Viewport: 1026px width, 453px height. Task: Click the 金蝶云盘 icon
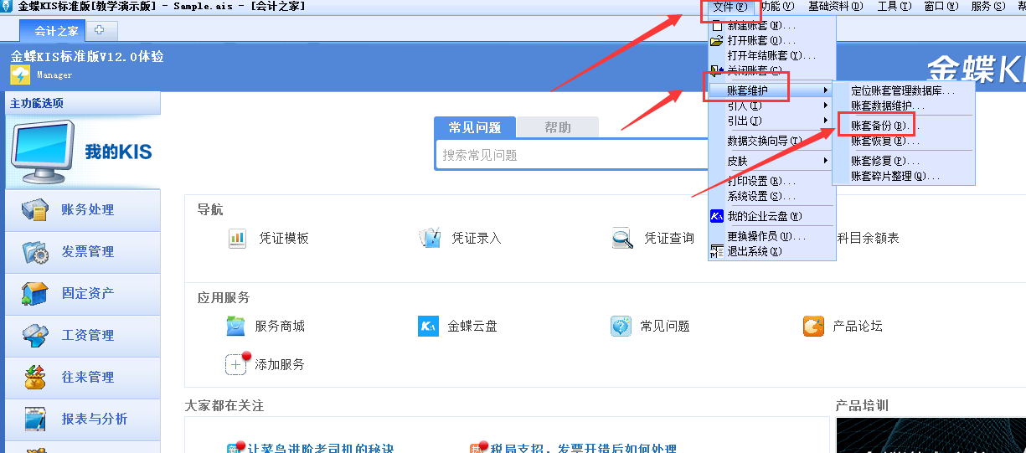[428, 326]
